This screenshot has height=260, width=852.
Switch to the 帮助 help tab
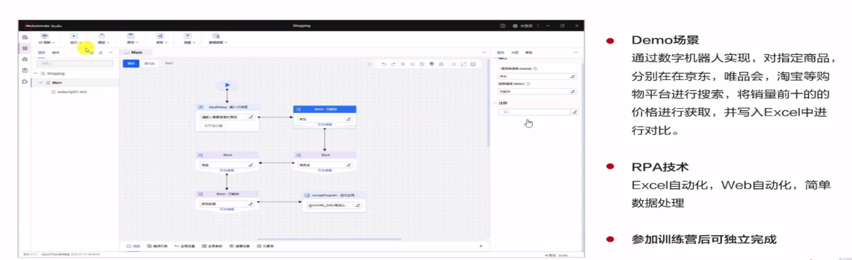click(529, 52)
